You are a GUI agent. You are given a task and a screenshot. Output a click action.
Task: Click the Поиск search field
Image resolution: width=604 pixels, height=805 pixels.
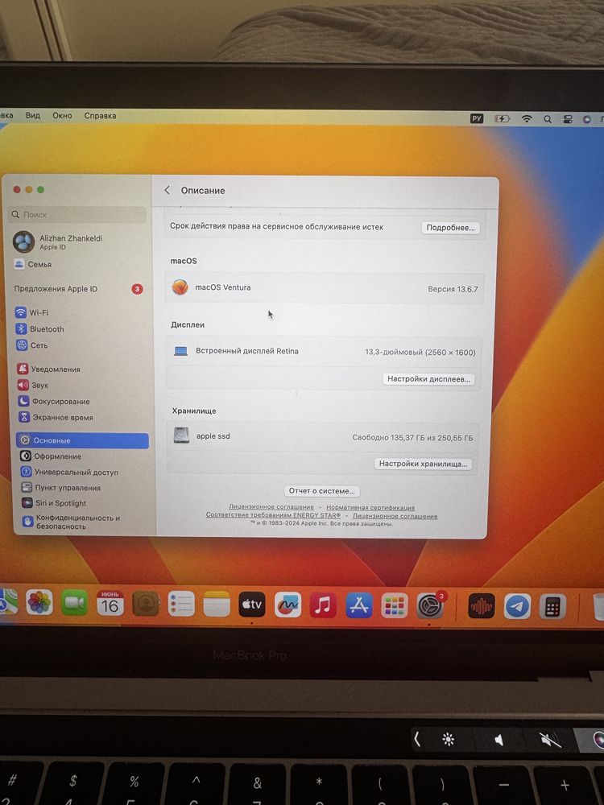tap(77, 215)
